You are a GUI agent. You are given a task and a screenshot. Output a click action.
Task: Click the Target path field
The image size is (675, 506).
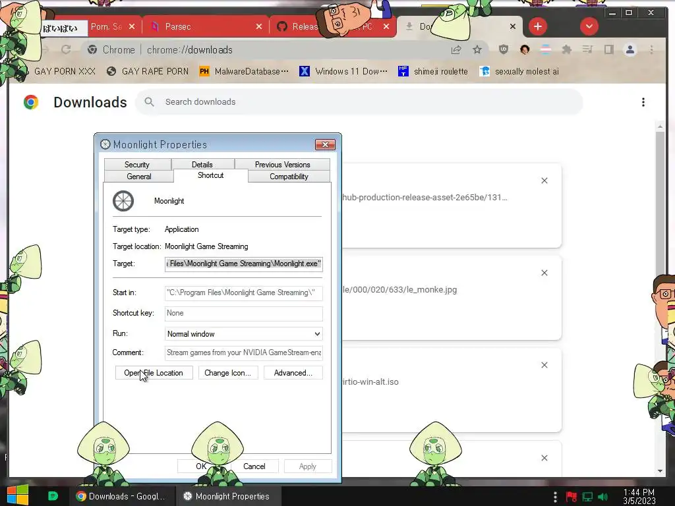tap(244, 264)
